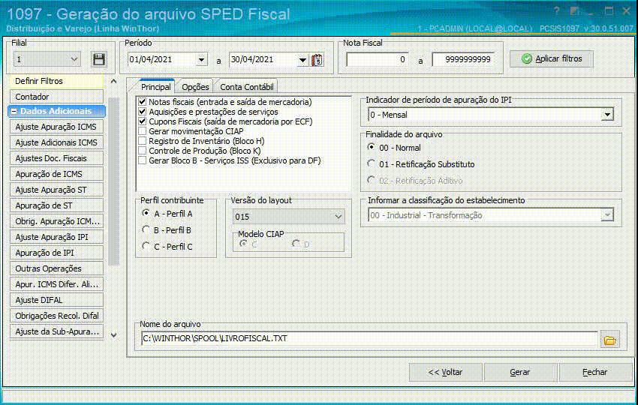This screenshot has width=638, height=405.
Task: Select 00 - Normal finalidade option
Action: pyautogui.click(x=371, y=147)
